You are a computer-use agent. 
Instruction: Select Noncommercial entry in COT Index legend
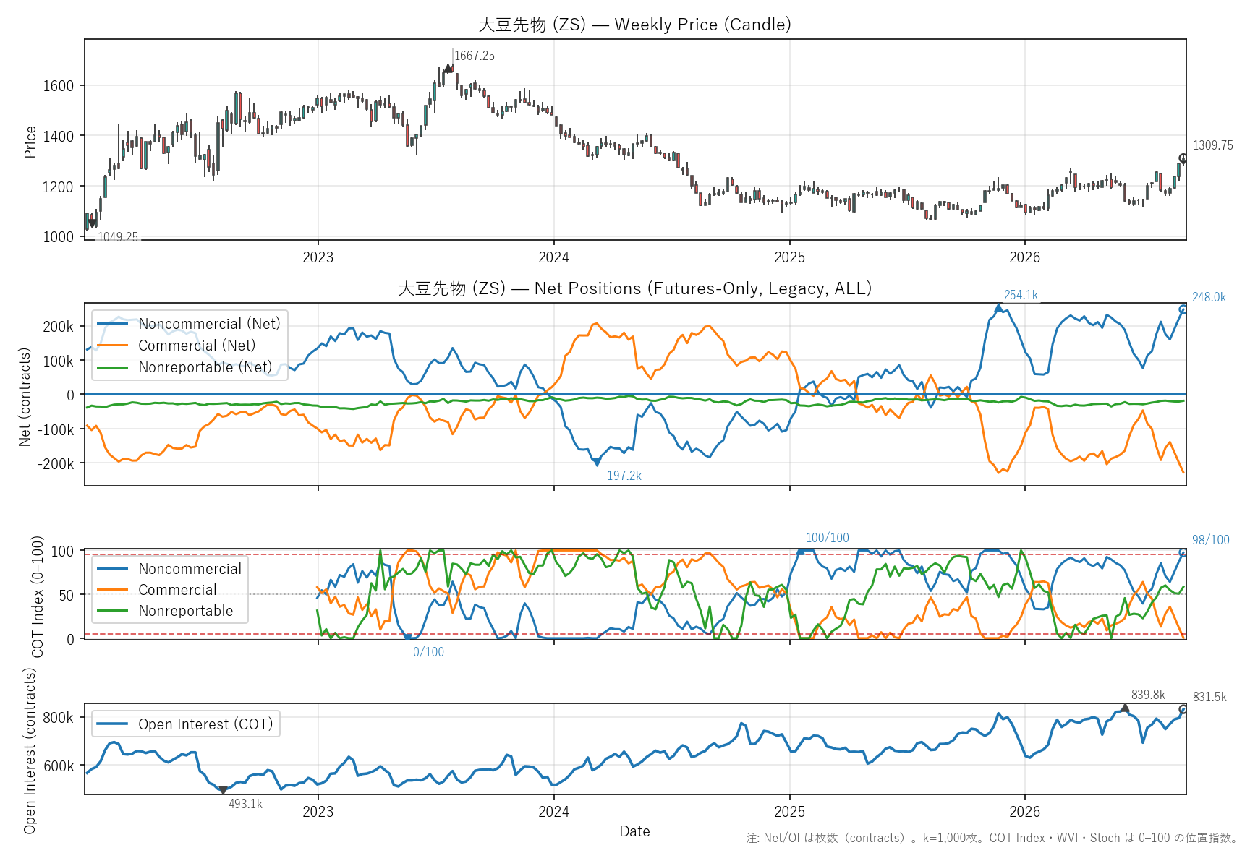click(x=170, y=569)
